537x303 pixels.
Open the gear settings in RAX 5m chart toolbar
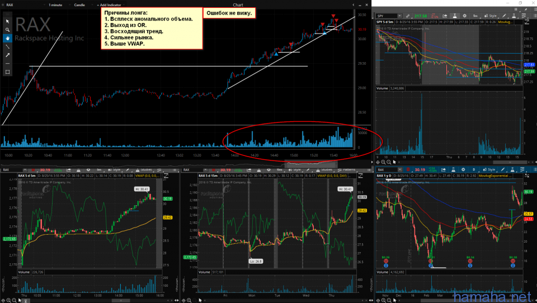(88, 170)
